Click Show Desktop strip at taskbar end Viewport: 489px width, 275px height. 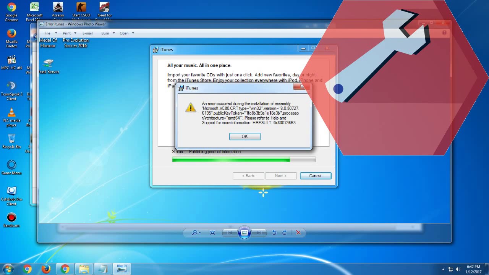click(487, 269)
